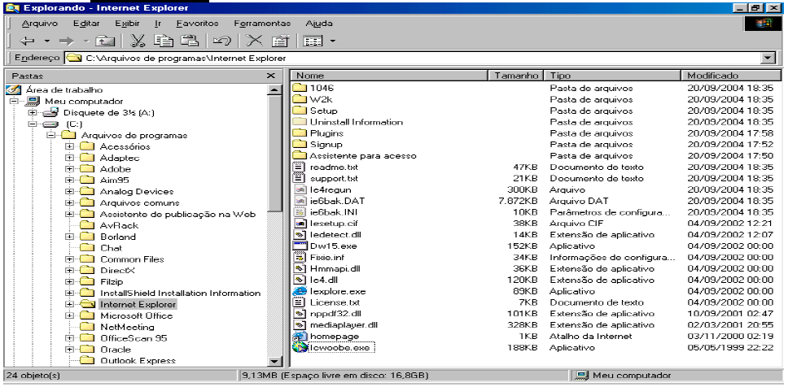This screenshot has height=387, width=788.
Task: Expand the Disquete de 3½ (A:) node
Action: click(33, 112)
